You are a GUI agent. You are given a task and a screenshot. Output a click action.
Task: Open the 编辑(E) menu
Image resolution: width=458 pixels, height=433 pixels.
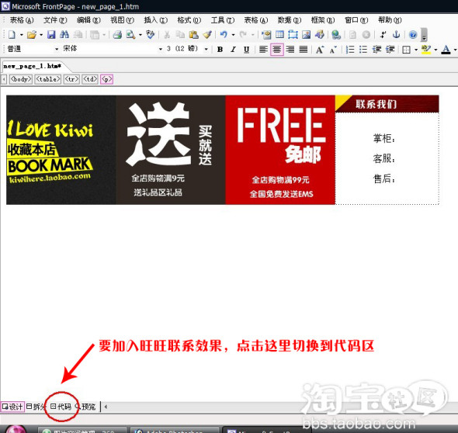(x=88, y=20)
